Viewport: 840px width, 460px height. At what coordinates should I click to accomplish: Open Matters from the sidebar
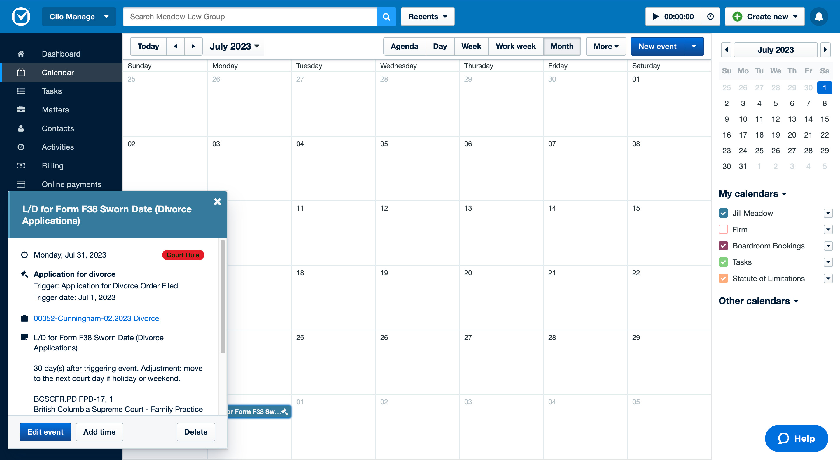[x=55, y=110]
